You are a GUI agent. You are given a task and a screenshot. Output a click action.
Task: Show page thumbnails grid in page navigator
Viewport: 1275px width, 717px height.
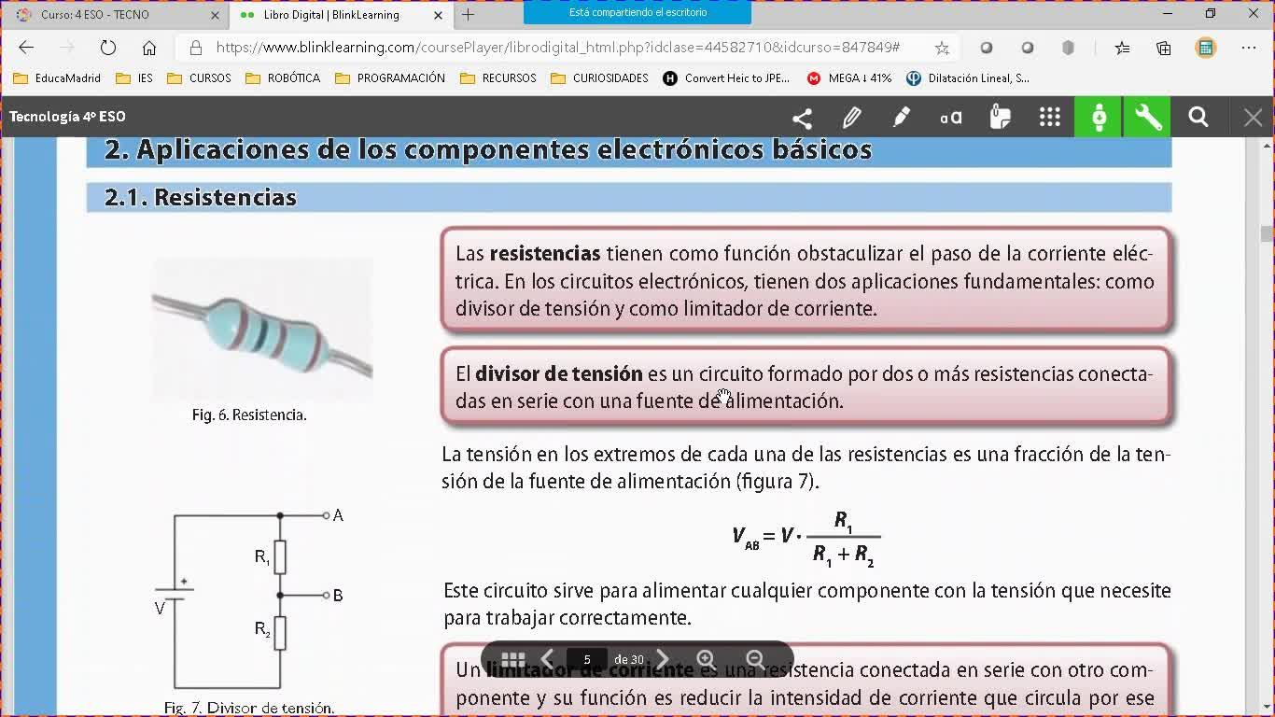513,659
